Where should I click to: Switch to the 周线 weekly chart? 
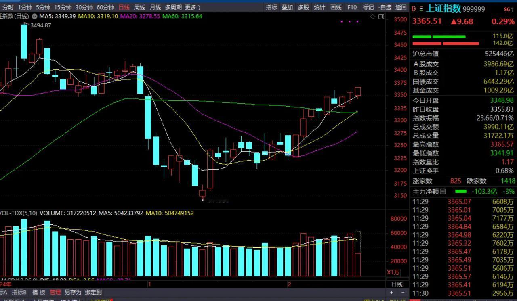(x=139, y=7)
